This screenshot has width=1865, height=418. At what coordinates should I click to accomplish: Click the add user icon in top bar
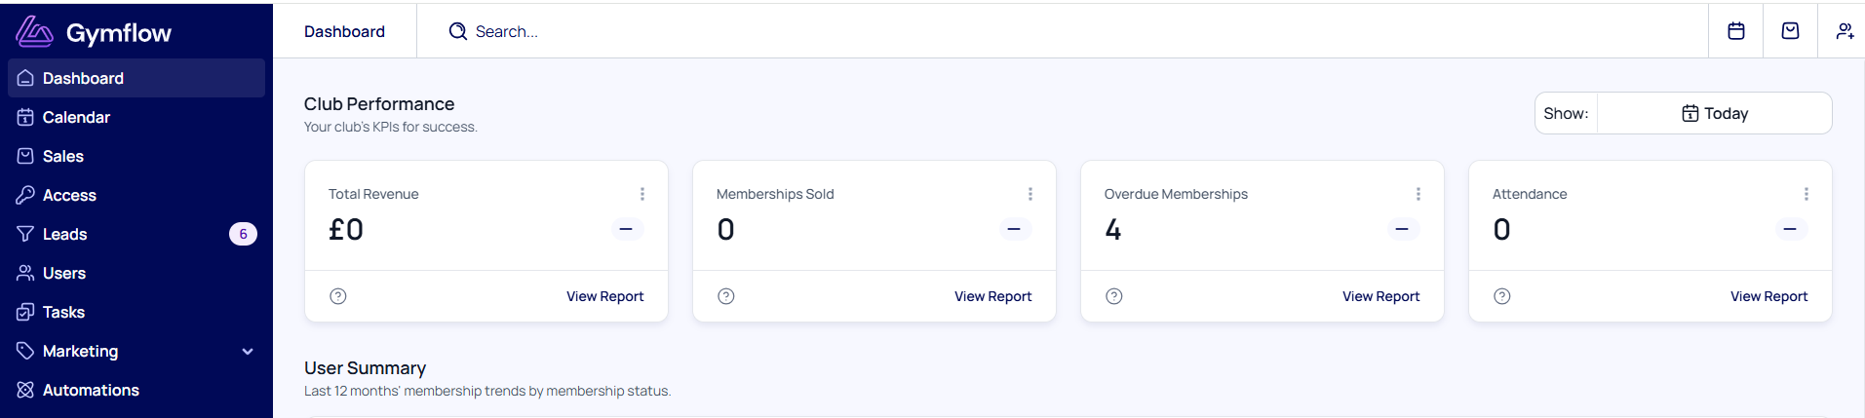pos(1845,31)
